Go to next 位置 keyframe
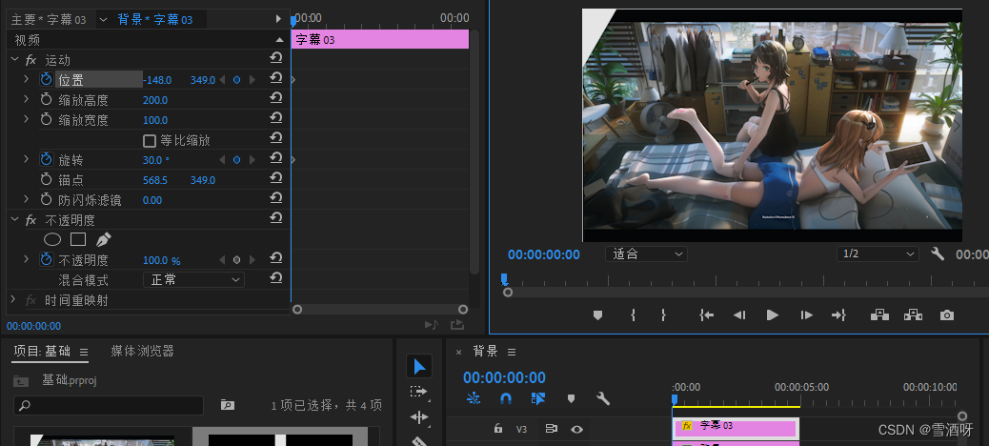 click(252, 80)
